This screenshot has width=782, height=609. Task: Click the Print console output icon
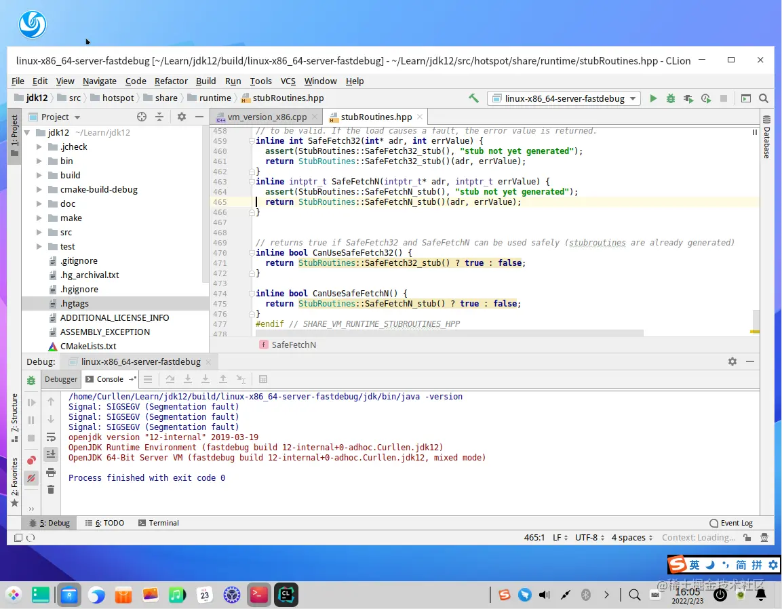[x=51, y=472]
